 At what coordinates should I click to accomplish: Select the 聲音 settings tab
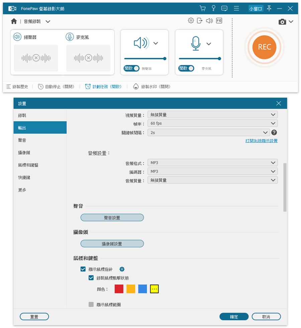(40, 140)
